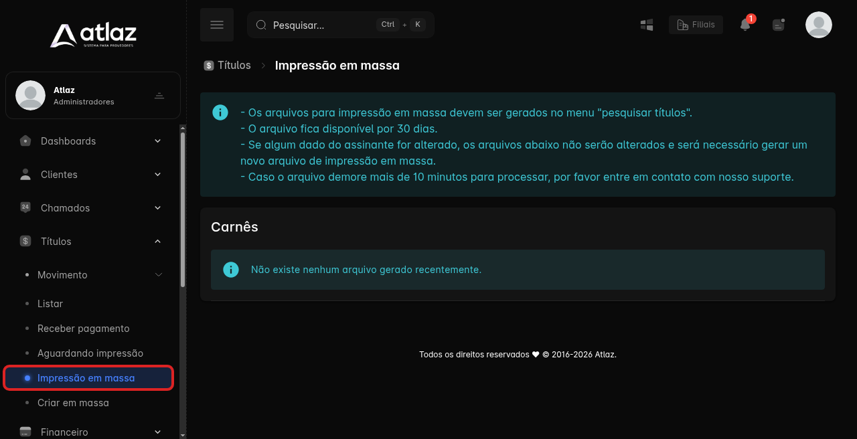This screenshot has height=439, width=857.
Task: Click Títulos in the breadcrumb
Action: [234, 66]
